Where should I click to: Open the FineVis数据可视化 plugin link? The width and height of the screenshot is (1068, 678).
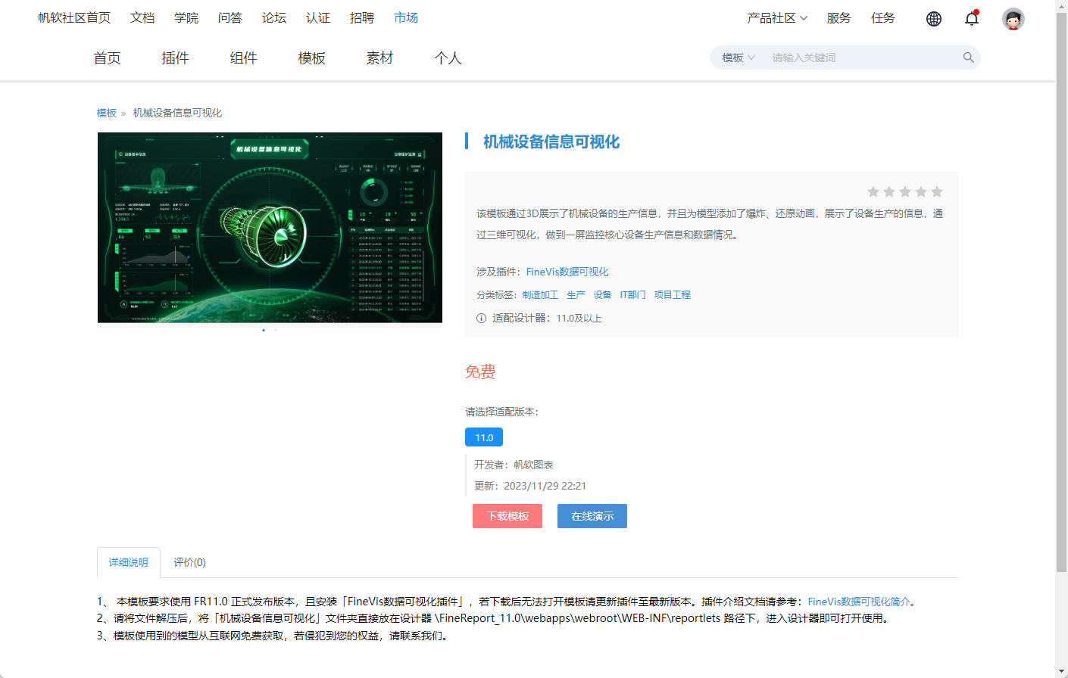coord(567,272)
